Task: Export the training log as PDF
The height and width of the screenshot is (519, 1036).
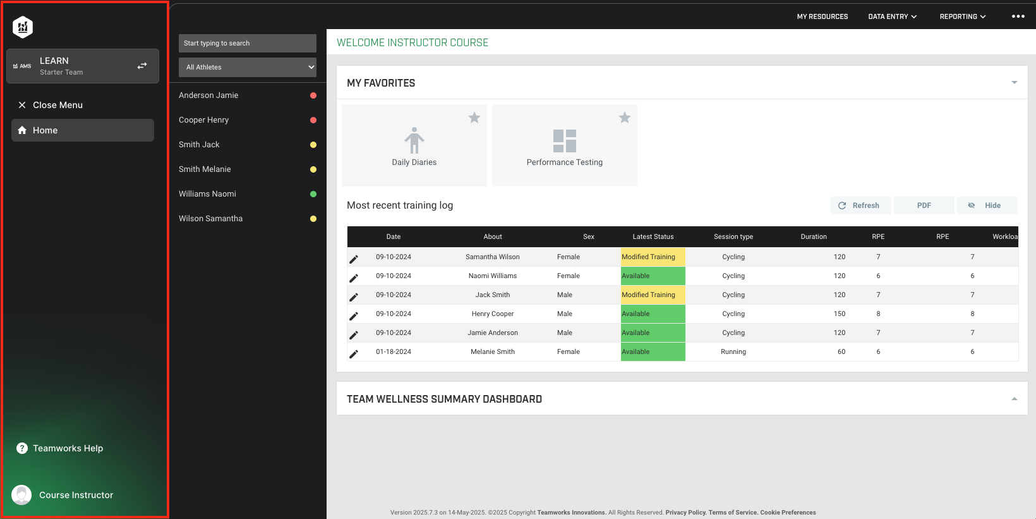Action: (x=924, y=205)
